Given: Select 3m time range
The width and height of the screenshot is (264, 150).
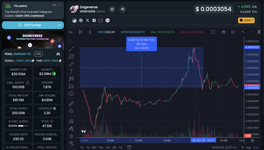Looking at the screenshot, I should pyautogui.click(x=101, y=147).
